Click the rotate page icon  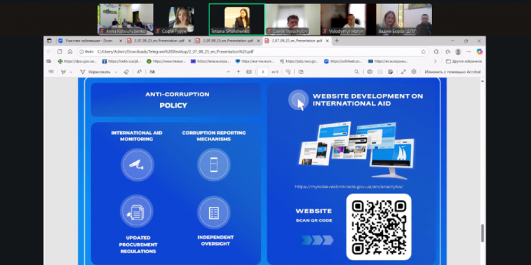coord(288,72)
